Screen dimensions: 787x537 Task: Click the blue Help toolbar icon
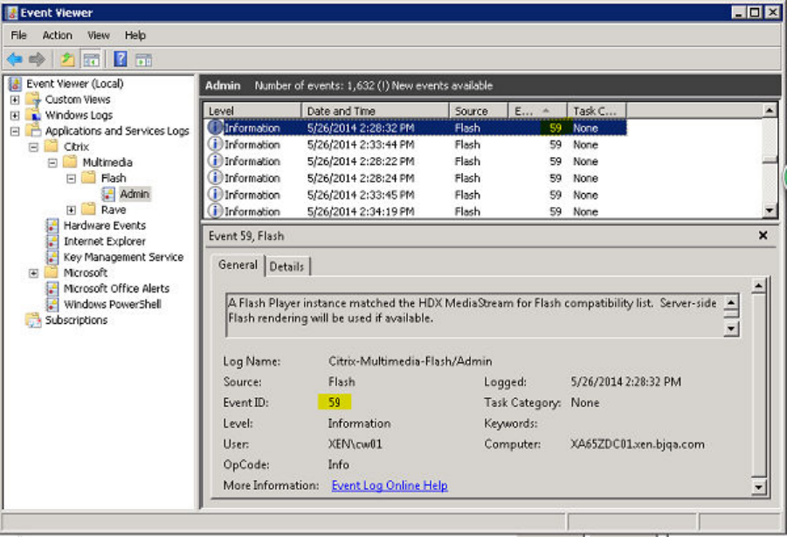pos(121,59)
